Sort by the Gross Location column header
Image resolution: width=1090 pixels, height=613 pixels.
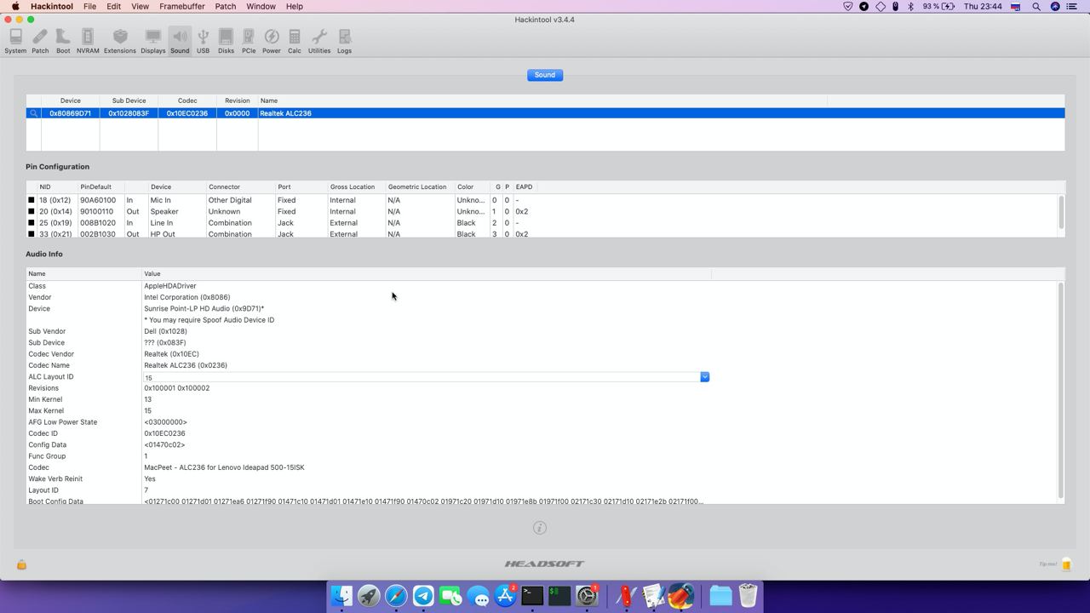356,187
